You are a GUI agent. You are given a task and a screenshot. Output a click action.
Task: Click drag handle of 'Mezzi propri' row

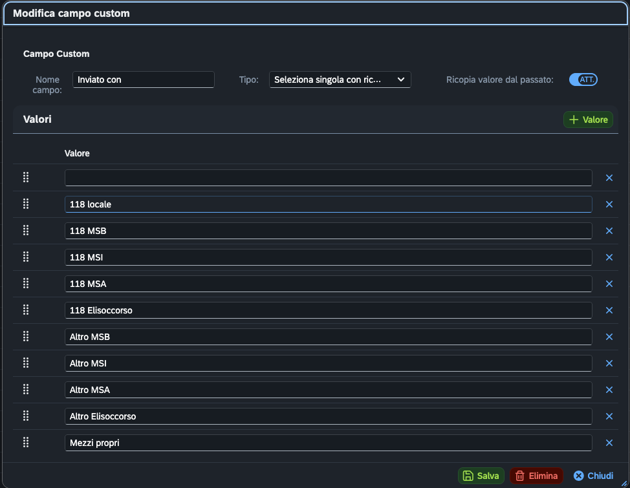point(26,443)
